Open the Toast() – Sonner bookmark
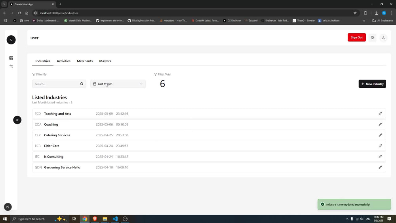The height and width of the screenshot is (223, 396). (x=304, y=21)
